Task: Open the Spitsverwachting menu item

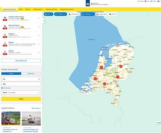Action: point(51,9)
